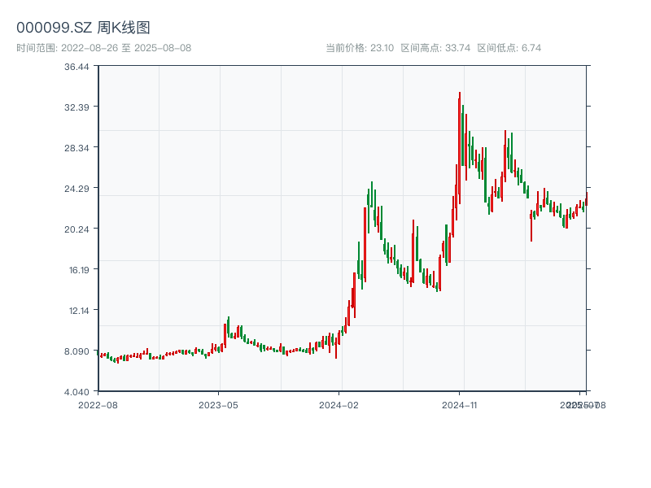The width and height of the screenshot is (651, 488).
Task: Click y-axis label 24.29
Action: pos(76,189)
